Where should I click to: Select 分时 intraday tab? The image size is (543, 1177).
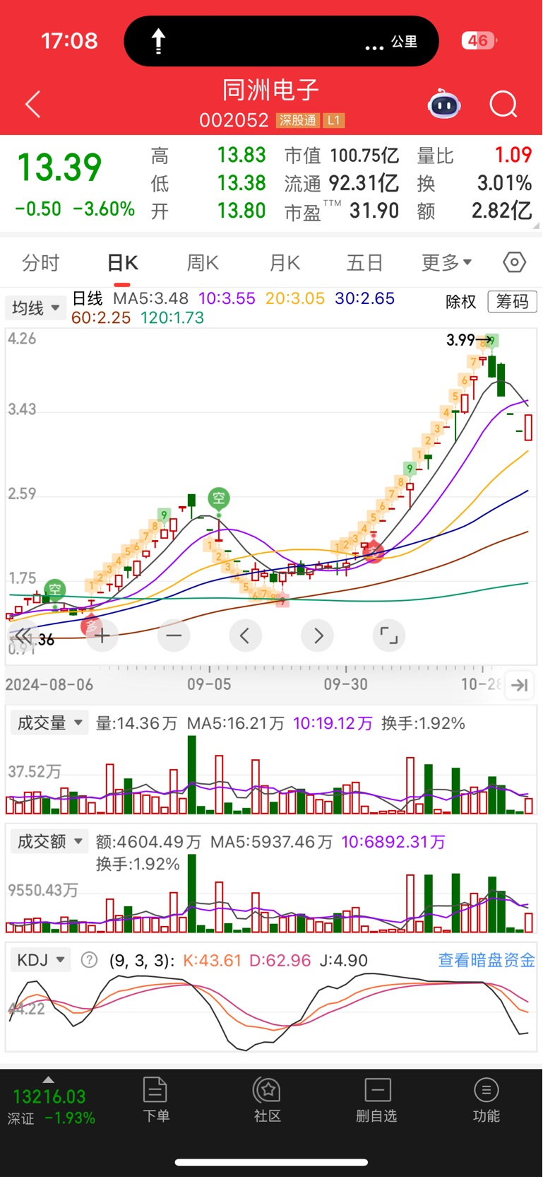[41, 263]
